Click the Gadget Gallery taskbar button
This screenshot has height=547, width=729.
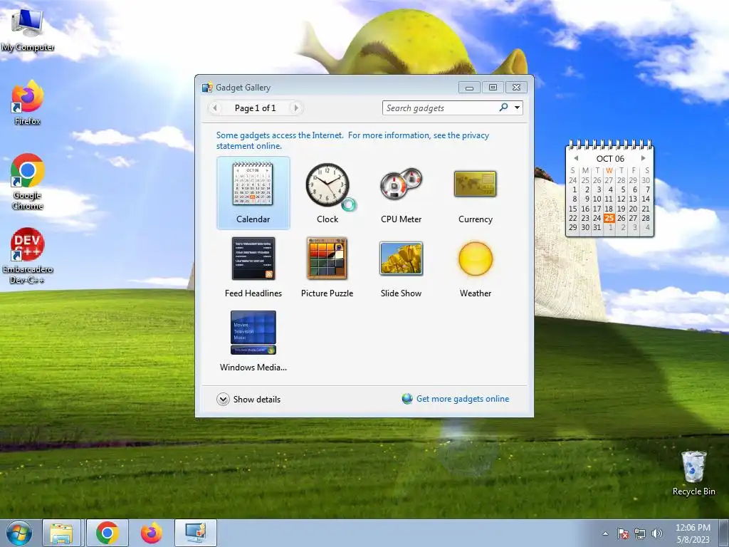(196, 533)
